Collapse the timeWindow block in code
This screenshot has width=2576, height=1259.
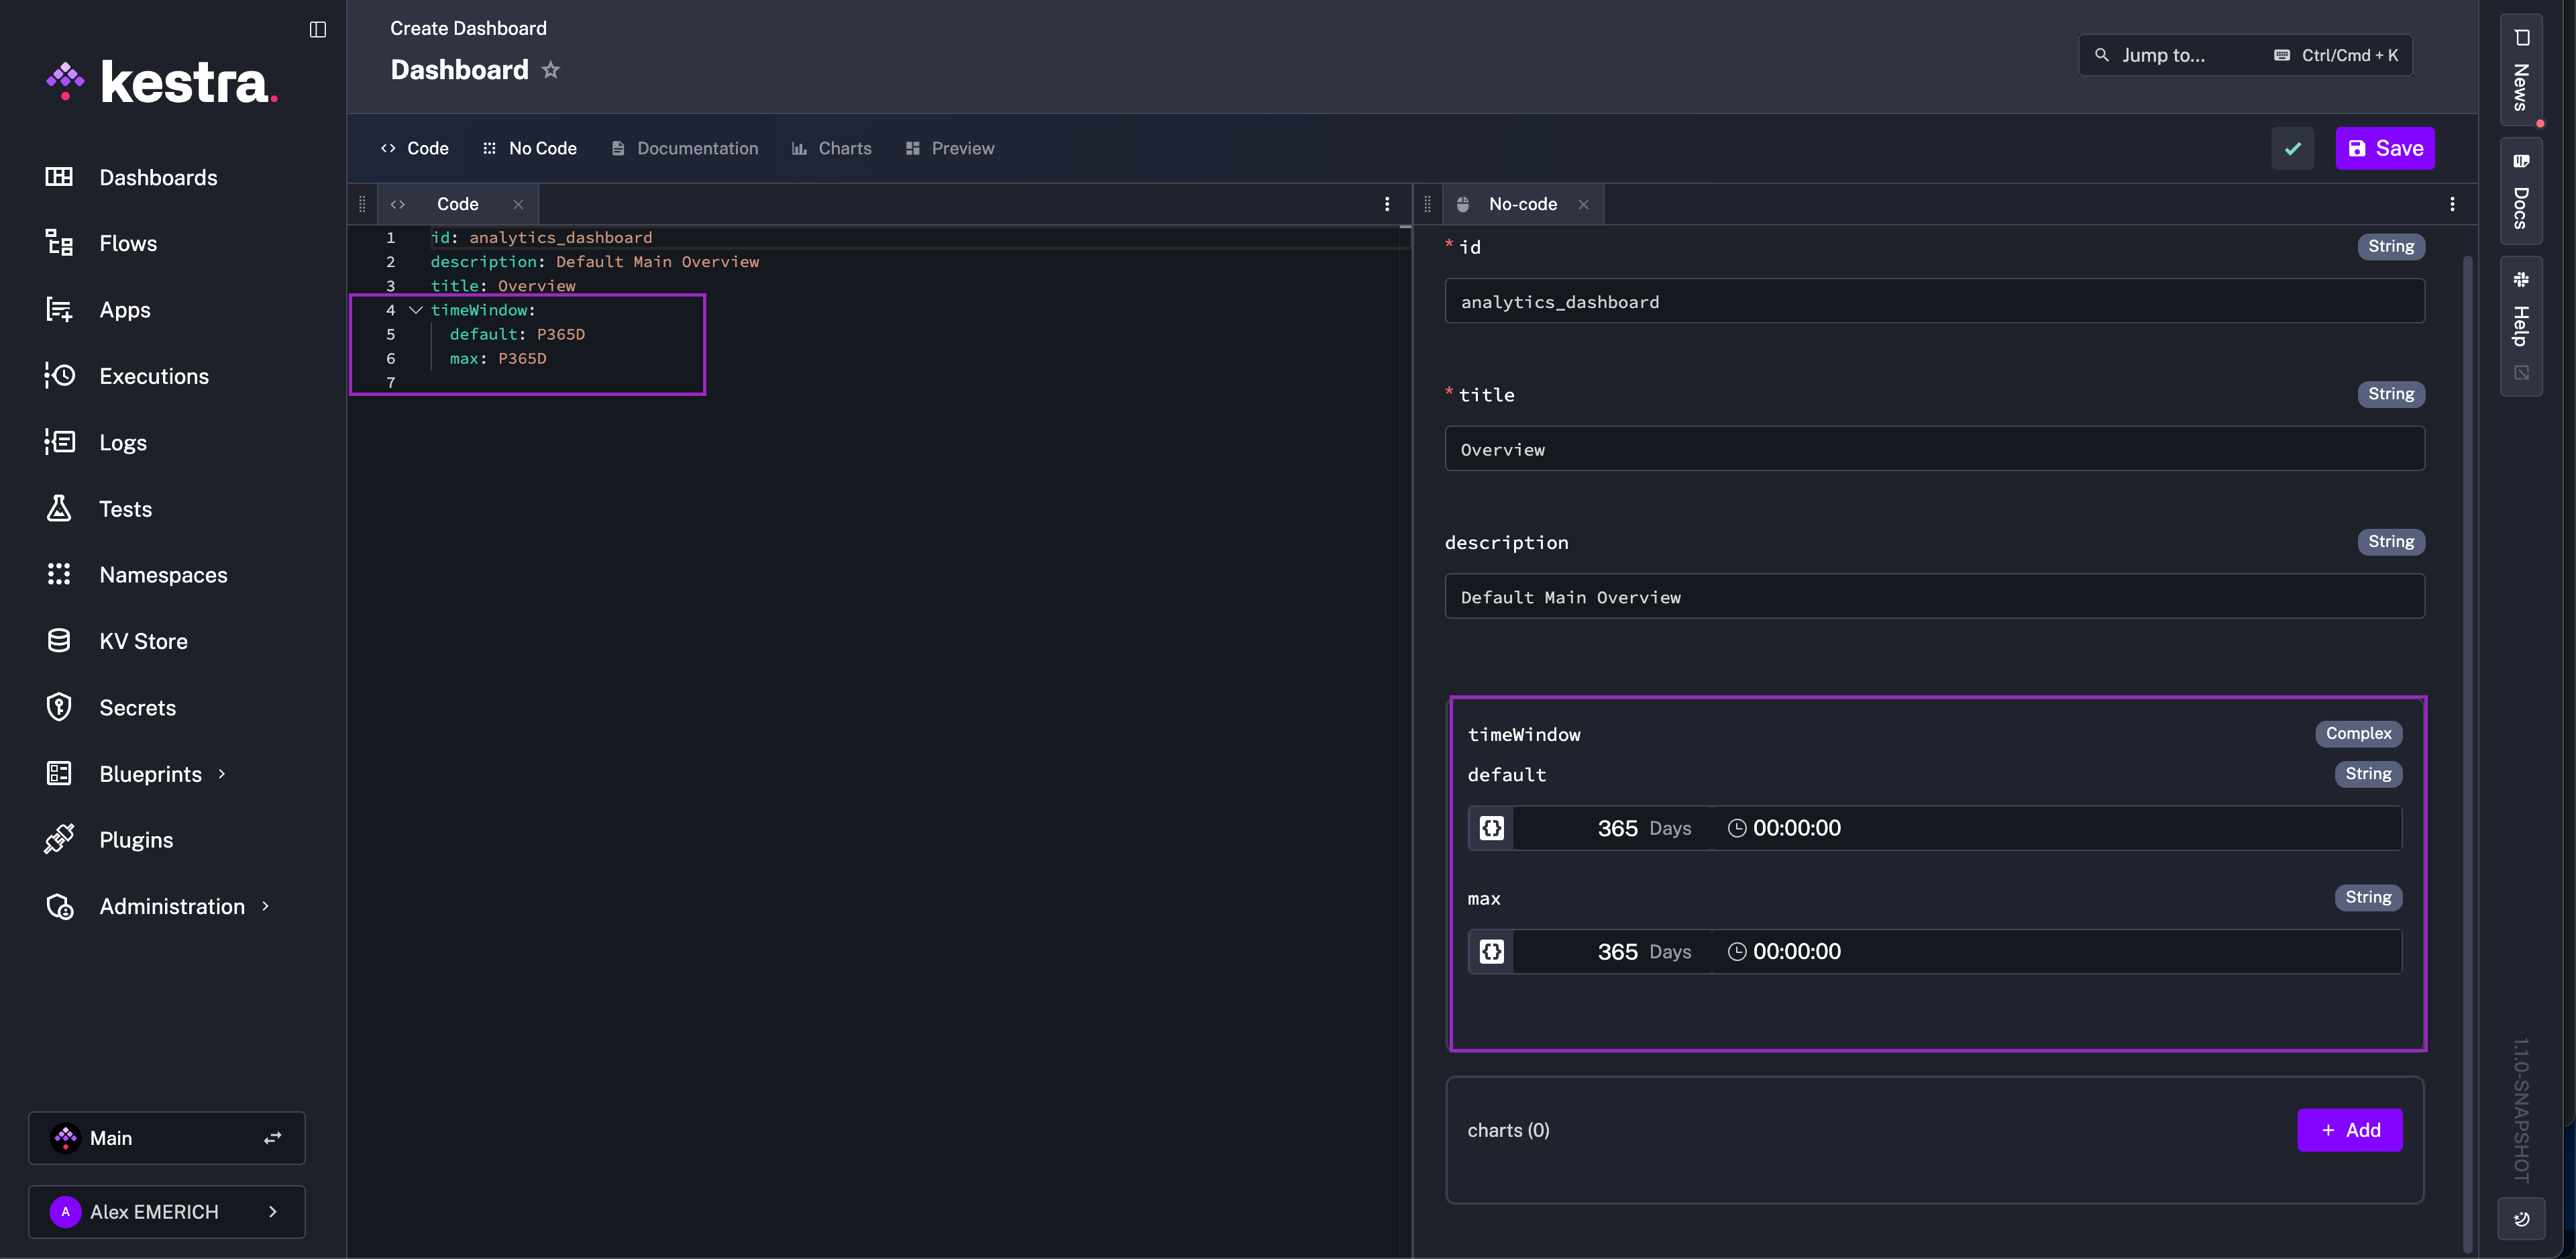(x=416, y=310)
